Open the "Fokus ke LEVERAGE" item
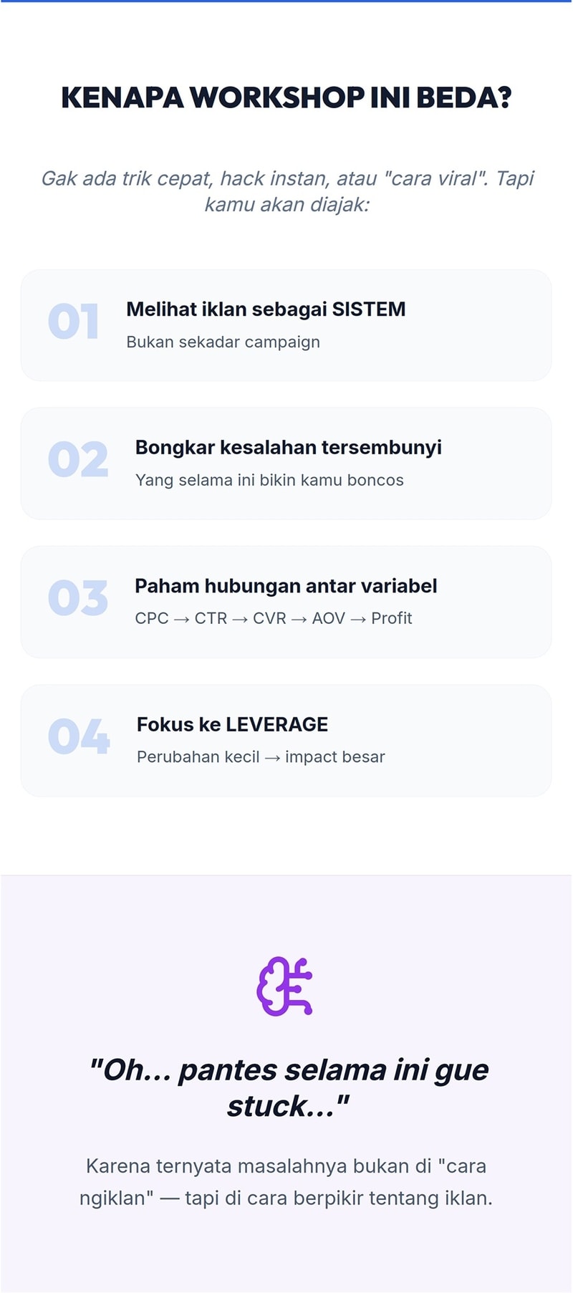 232,724
